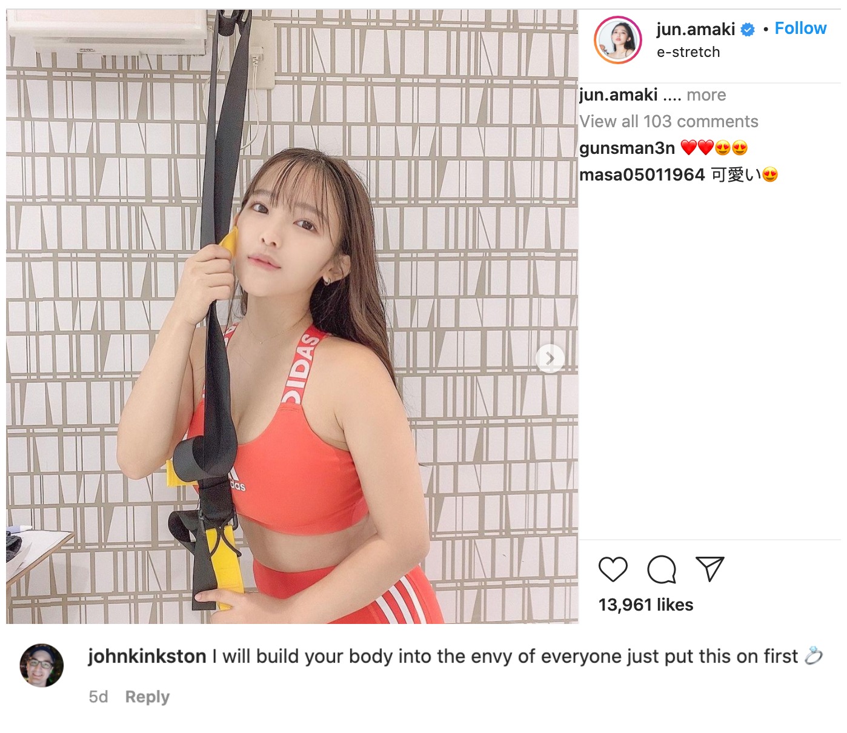Screen dimensions: 847x733
Task: View the 13,961 likes list
Action: [646, 605]
